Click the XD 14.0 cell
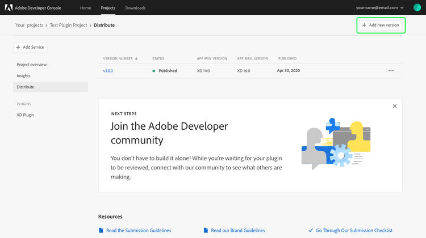This screenshot has height=238, width=426. [x=203, y=71]
